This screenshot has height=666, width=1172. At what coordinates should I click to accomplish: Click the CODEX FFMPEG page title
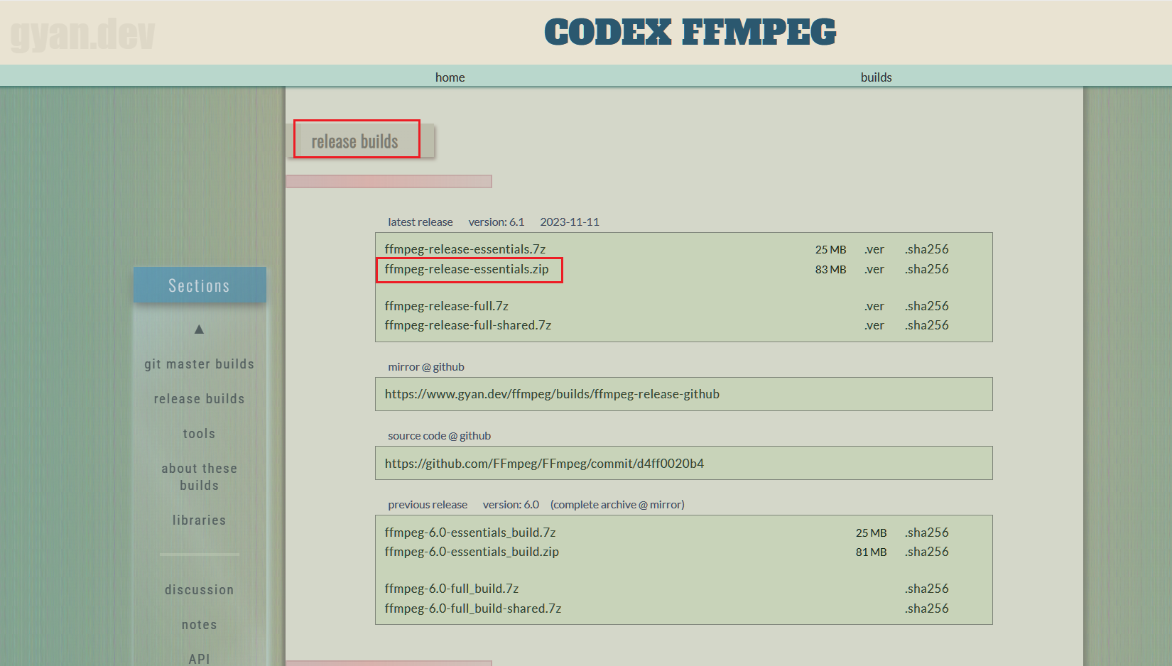pyautogui.click(x=690, y=33)
